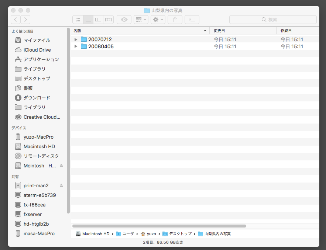Click the Share toolbar button
The image size is (326, 250).
(175, 20)
